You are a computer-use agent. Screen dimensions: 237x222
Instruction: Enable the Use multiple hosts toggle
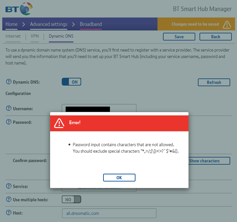pos(71,200)
